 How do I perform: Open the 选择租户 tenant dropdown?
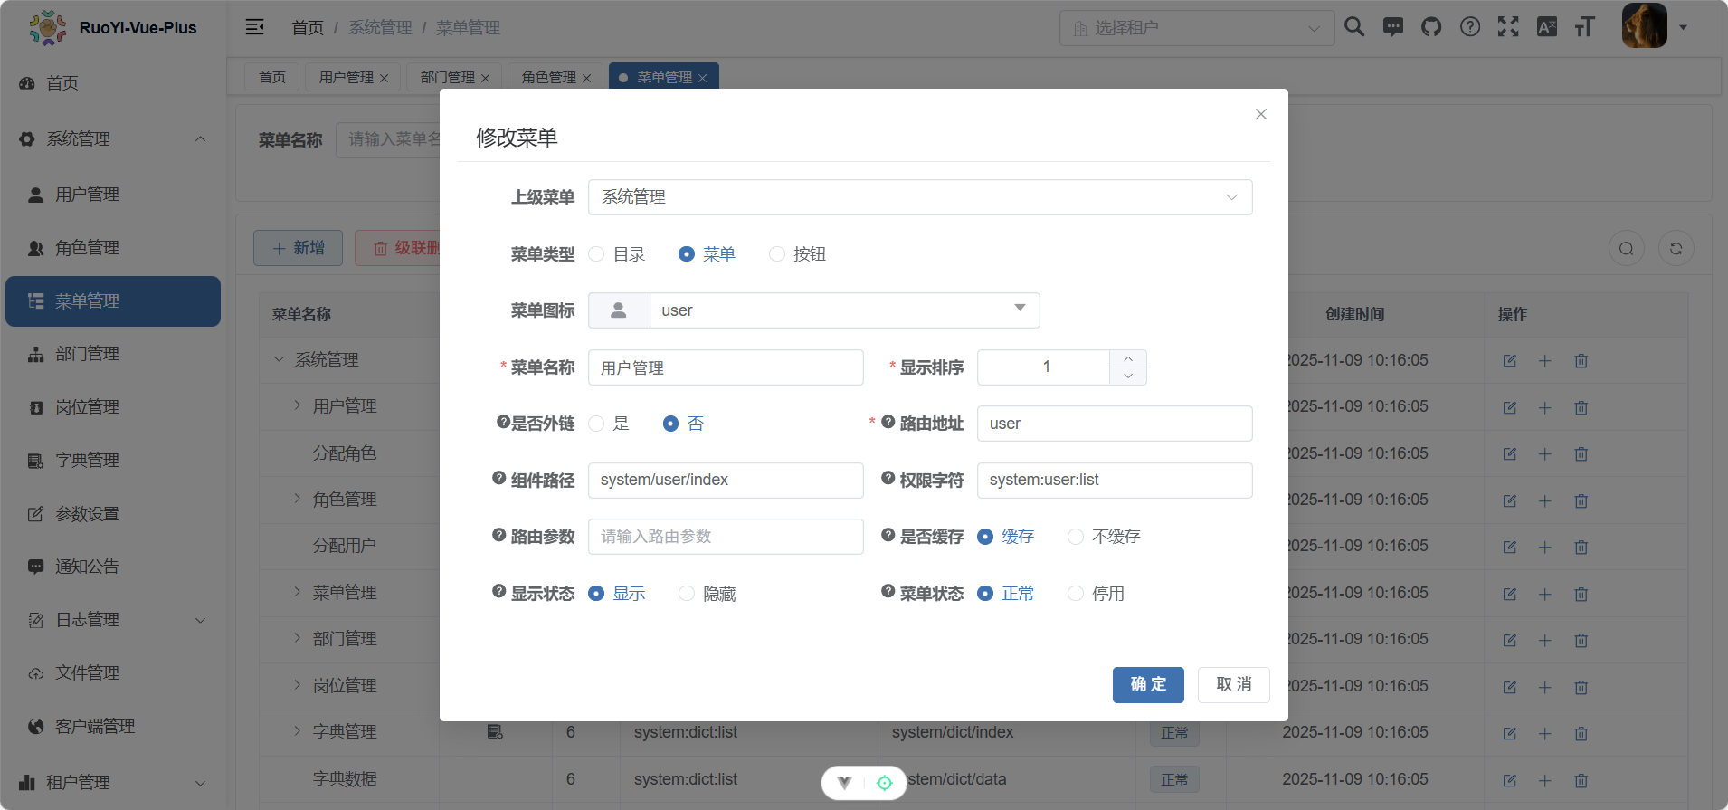coord(1196,28)
